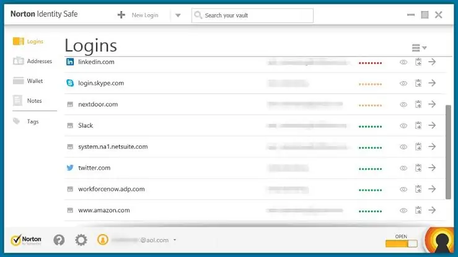Screen dimensions: 458x257
Task: Copy Slack credentials to clipboard
Action: (x=418, y=126)
